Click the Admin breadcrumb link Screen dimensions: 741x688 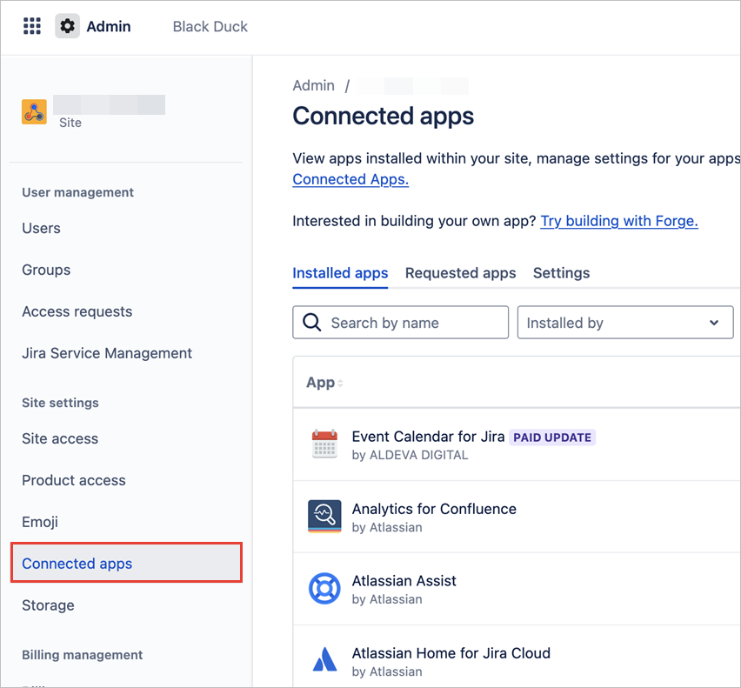[x=313, y=85]
